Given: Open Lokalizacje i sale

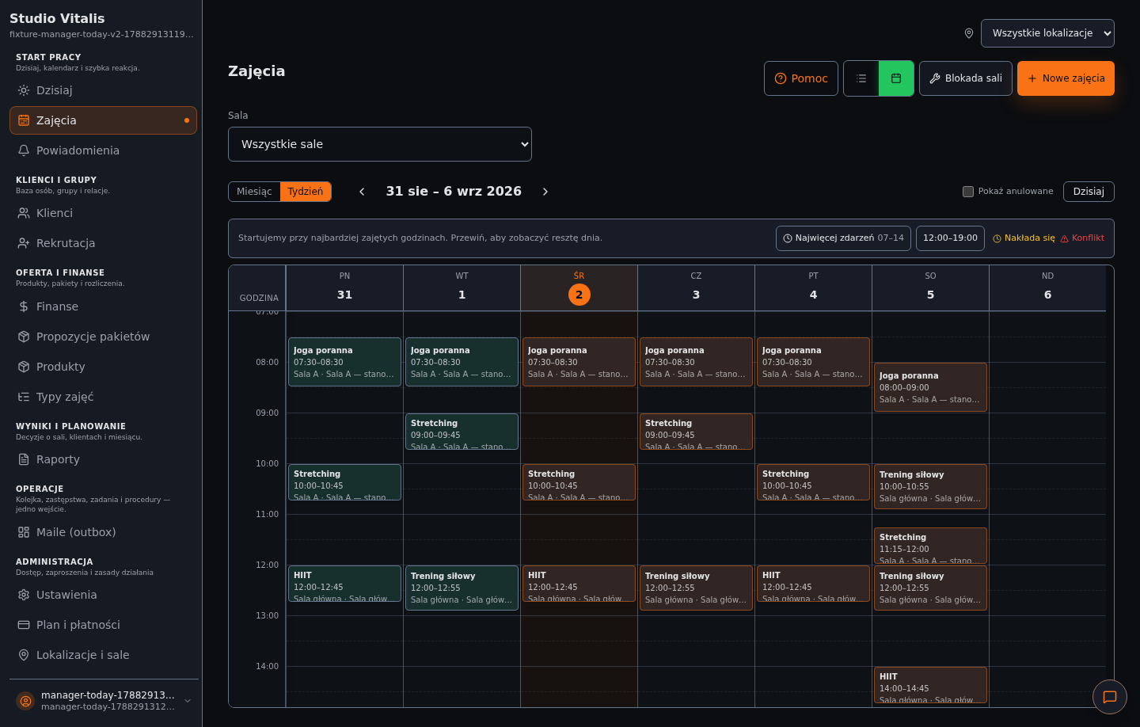Looking at the screenshot, I should [x=103, y=655].
